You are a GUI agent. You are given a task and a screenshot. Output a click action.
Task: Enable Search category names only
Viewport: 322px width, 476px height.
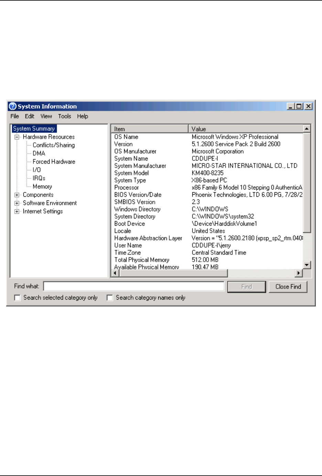pyautogui.click(x=110, y=298)
